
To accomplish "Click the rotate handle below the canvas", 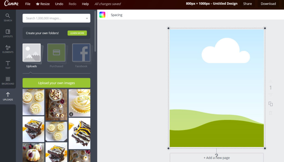I will tap(216, 155).
